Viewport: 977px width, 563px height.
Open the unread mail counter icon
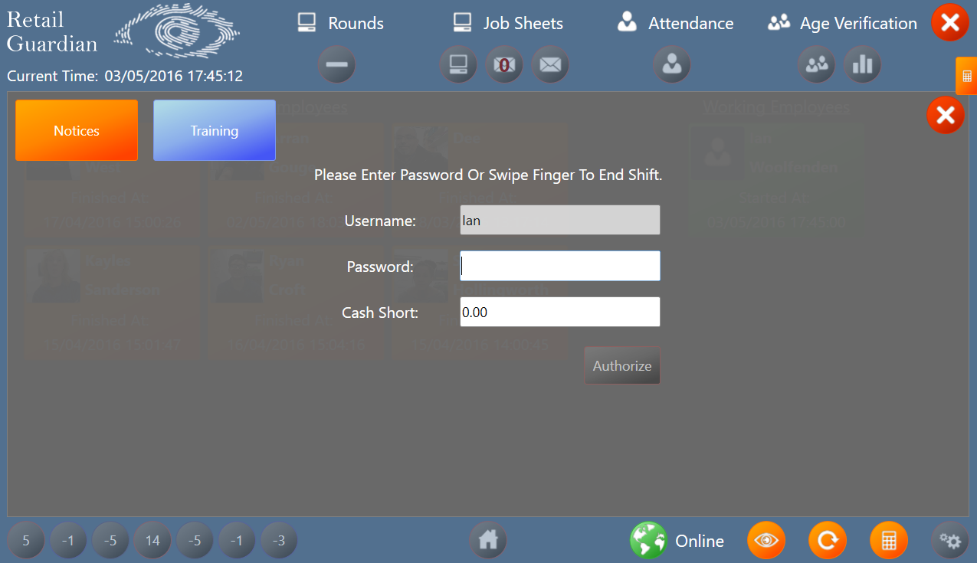pyautogui.click(x=504, y=65)
